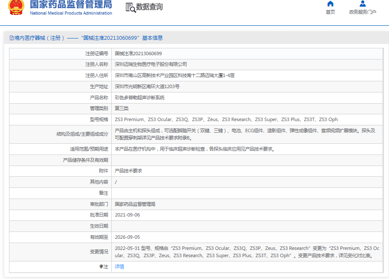Click the 型号规格 row label
The height and width of the screenshot is (279, 389).
click(x=99, y=119)
